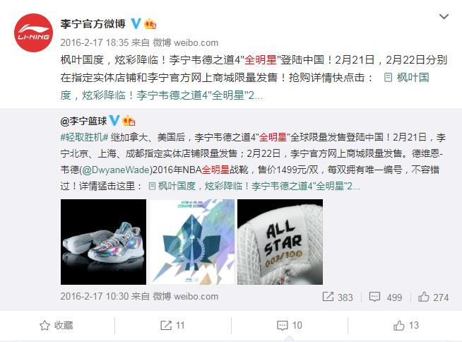Viewport: 462px width, 342px height.
Task: Click the repost icon showing 383
Action: tap(338, 297)
